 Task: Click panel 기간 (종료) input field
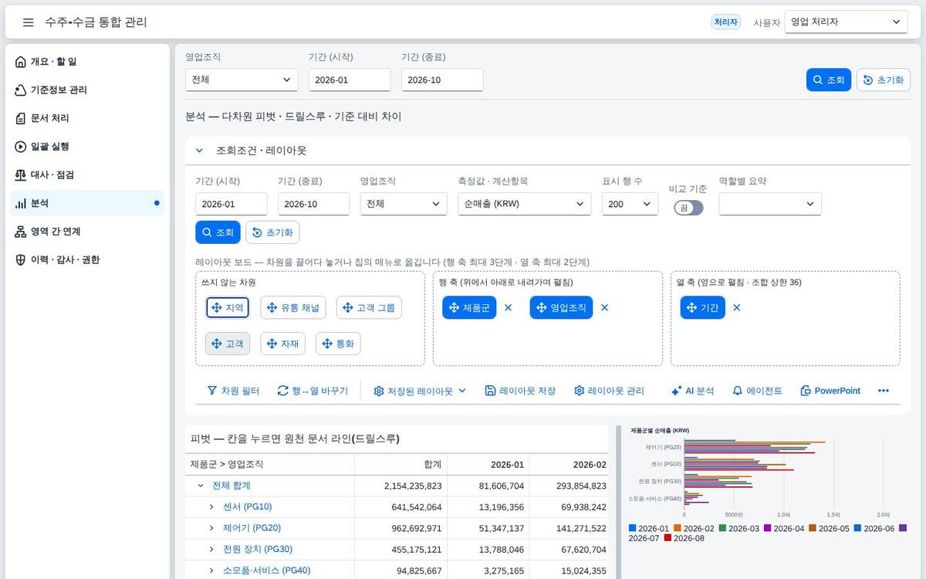313,204
